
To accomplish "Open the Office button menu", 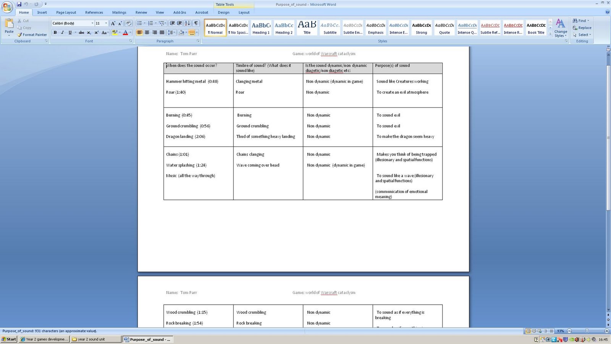I will (7, 7).
